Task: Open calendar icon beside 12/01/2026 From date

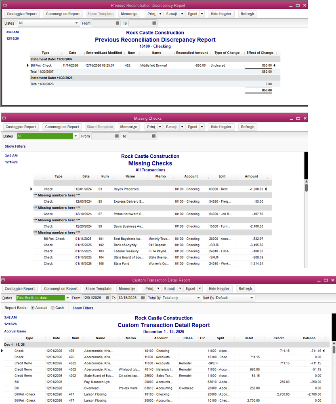Action: [x=107, y=298]
